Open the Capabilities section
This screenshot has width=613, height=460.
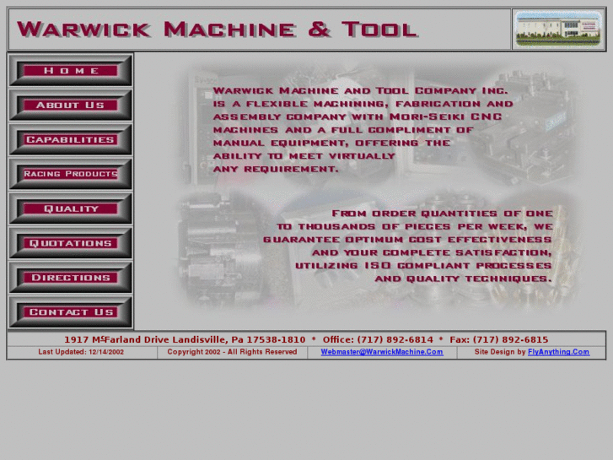pyautogui.click(x=70, y=139)
